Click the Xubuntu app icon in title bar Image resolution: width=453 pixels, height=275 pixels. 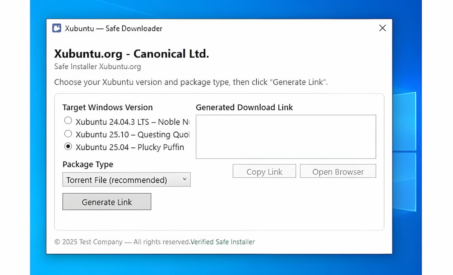point(57,28)
